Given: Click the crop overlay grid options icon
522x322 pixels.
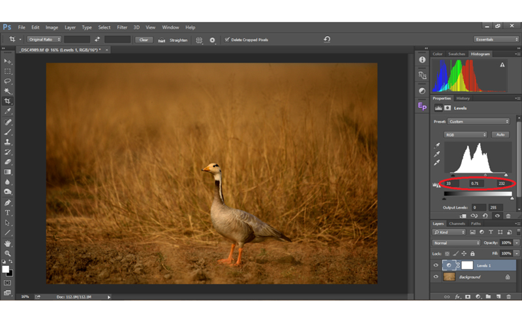Looking at the screenshot, I should (199, 40).
